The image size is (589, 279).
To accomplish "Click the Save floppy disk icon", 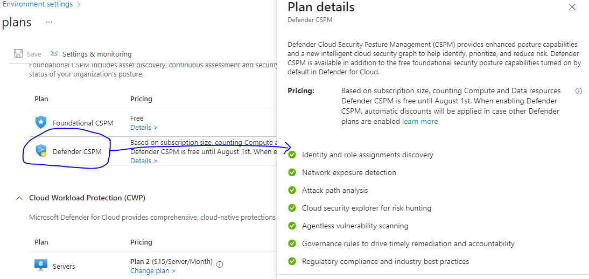I will pos(18,54).
